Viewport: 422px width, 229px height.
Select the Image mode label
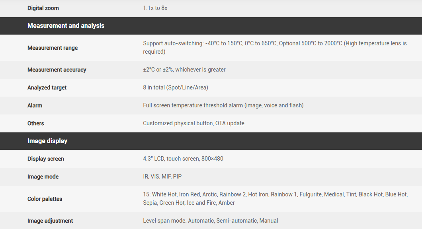43,177
